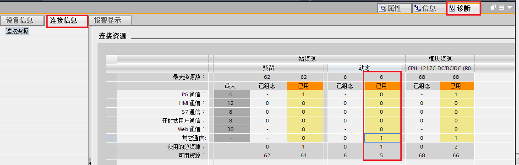Click the S7 通信 row label

[x=193, y=112]
